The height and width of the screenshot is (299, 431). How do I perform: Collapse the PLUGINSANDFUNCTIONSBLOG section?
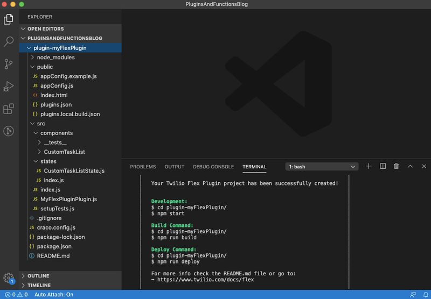(x=70, y=38)
